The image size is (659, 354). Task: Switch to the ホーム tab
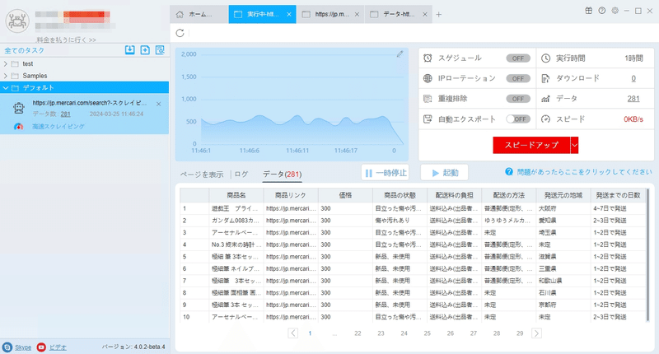pyautogui.click(x=199, y=14)
